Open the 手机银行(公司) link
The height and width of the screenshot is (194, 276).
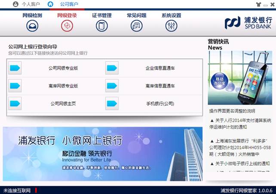[x=160, y=104]
